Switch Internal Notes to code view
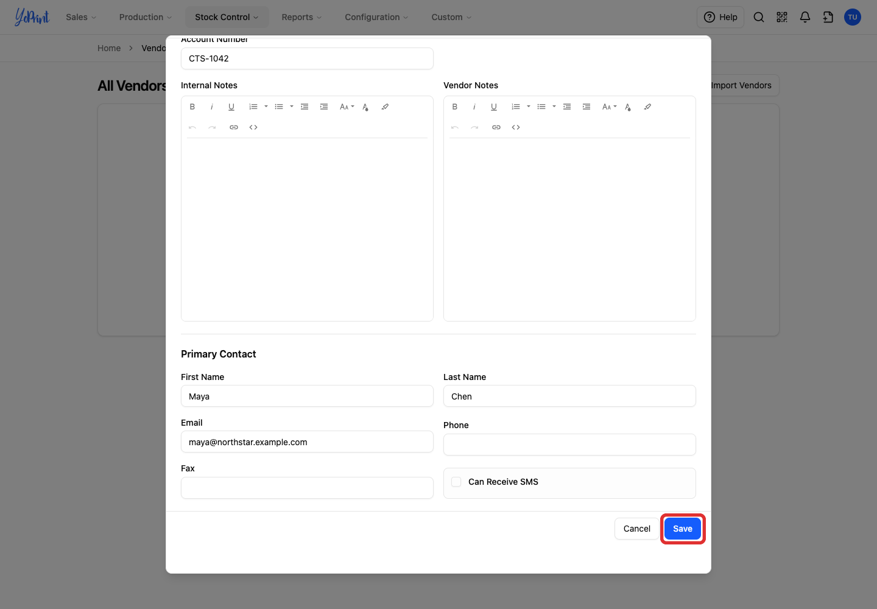This screenshot has width=877, height=609. 253,127
